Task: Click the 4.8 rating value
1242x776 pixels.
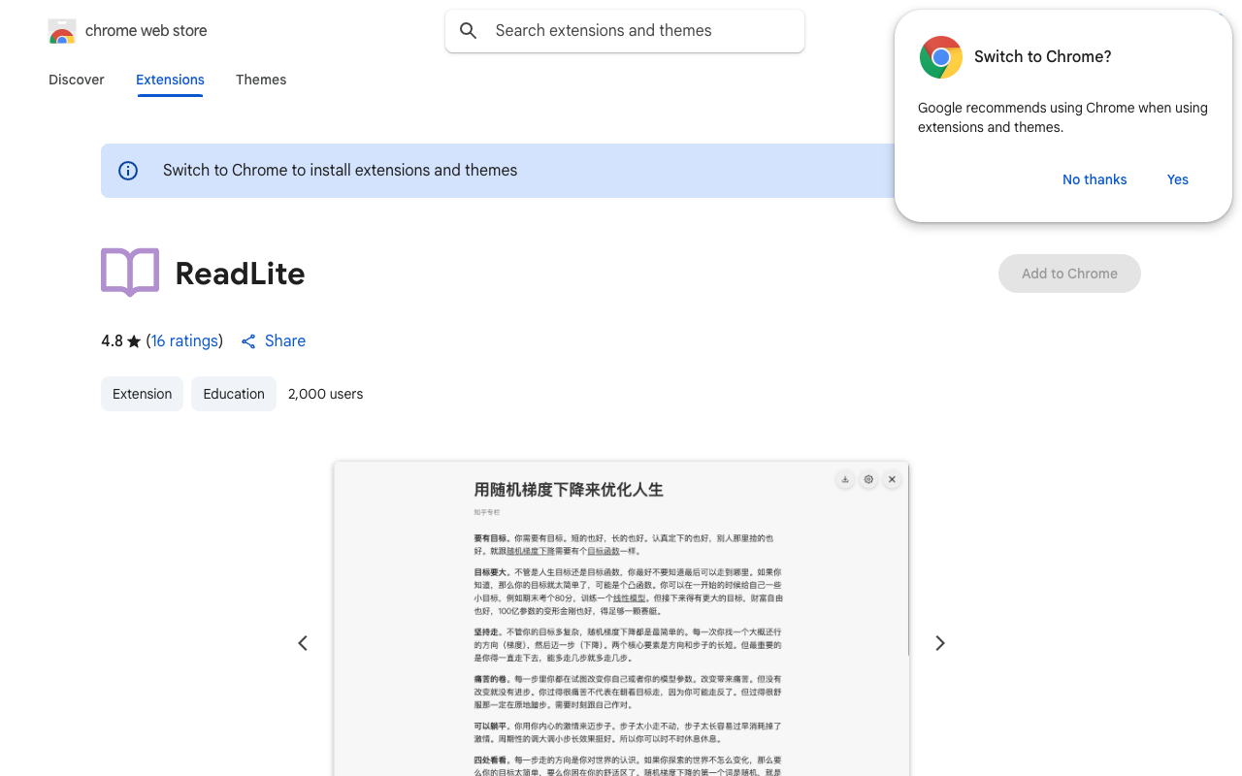Action: 112,341
